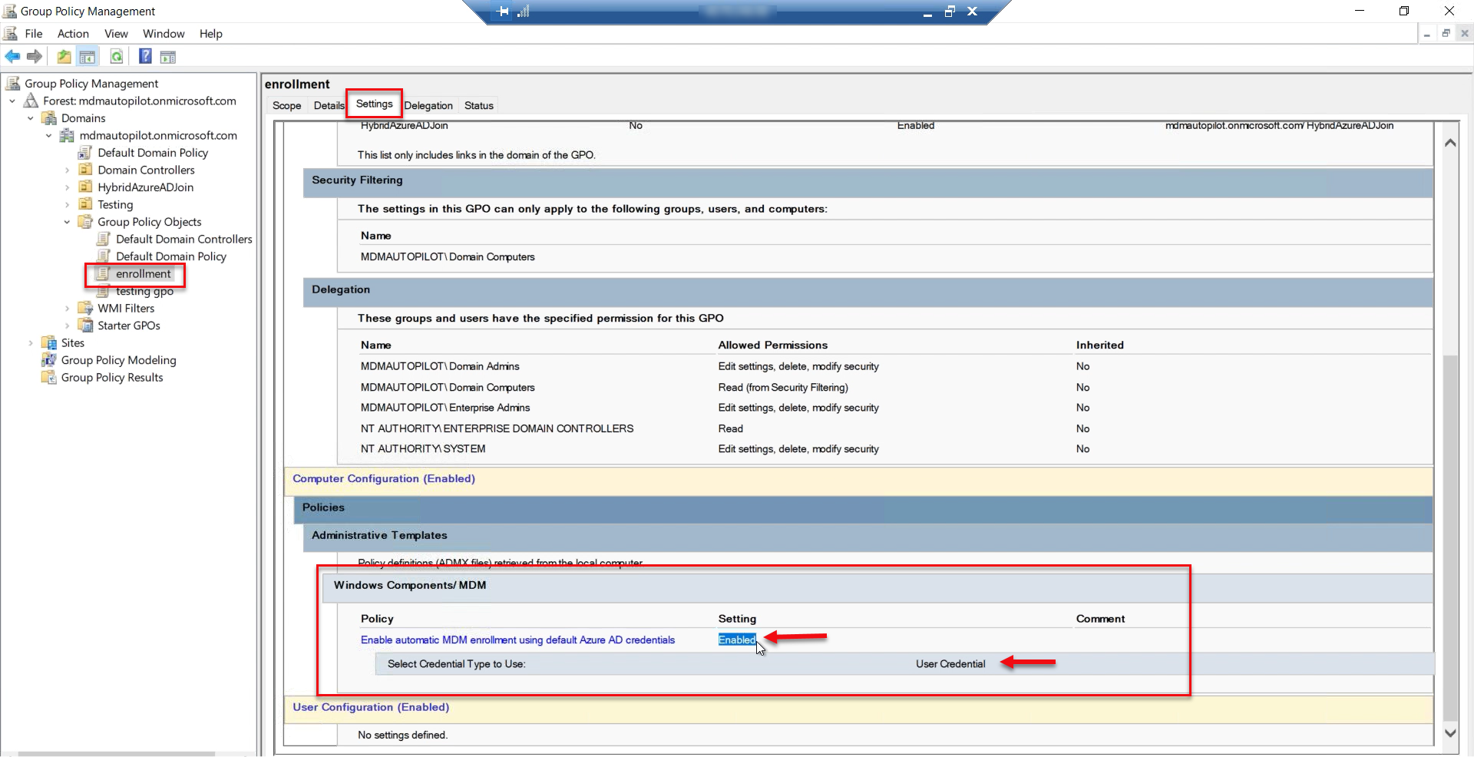Expand the Domain Controllers OU
This screenshot has width=1474, height=757.
point(68,170)
